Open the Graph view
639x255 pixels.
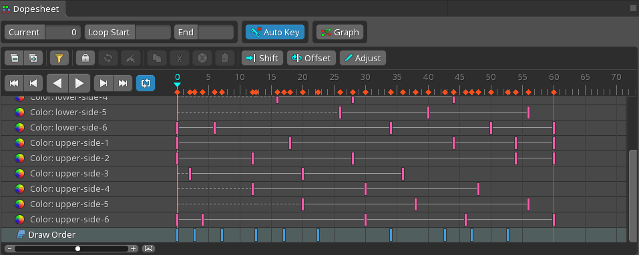tap(340, 33)
